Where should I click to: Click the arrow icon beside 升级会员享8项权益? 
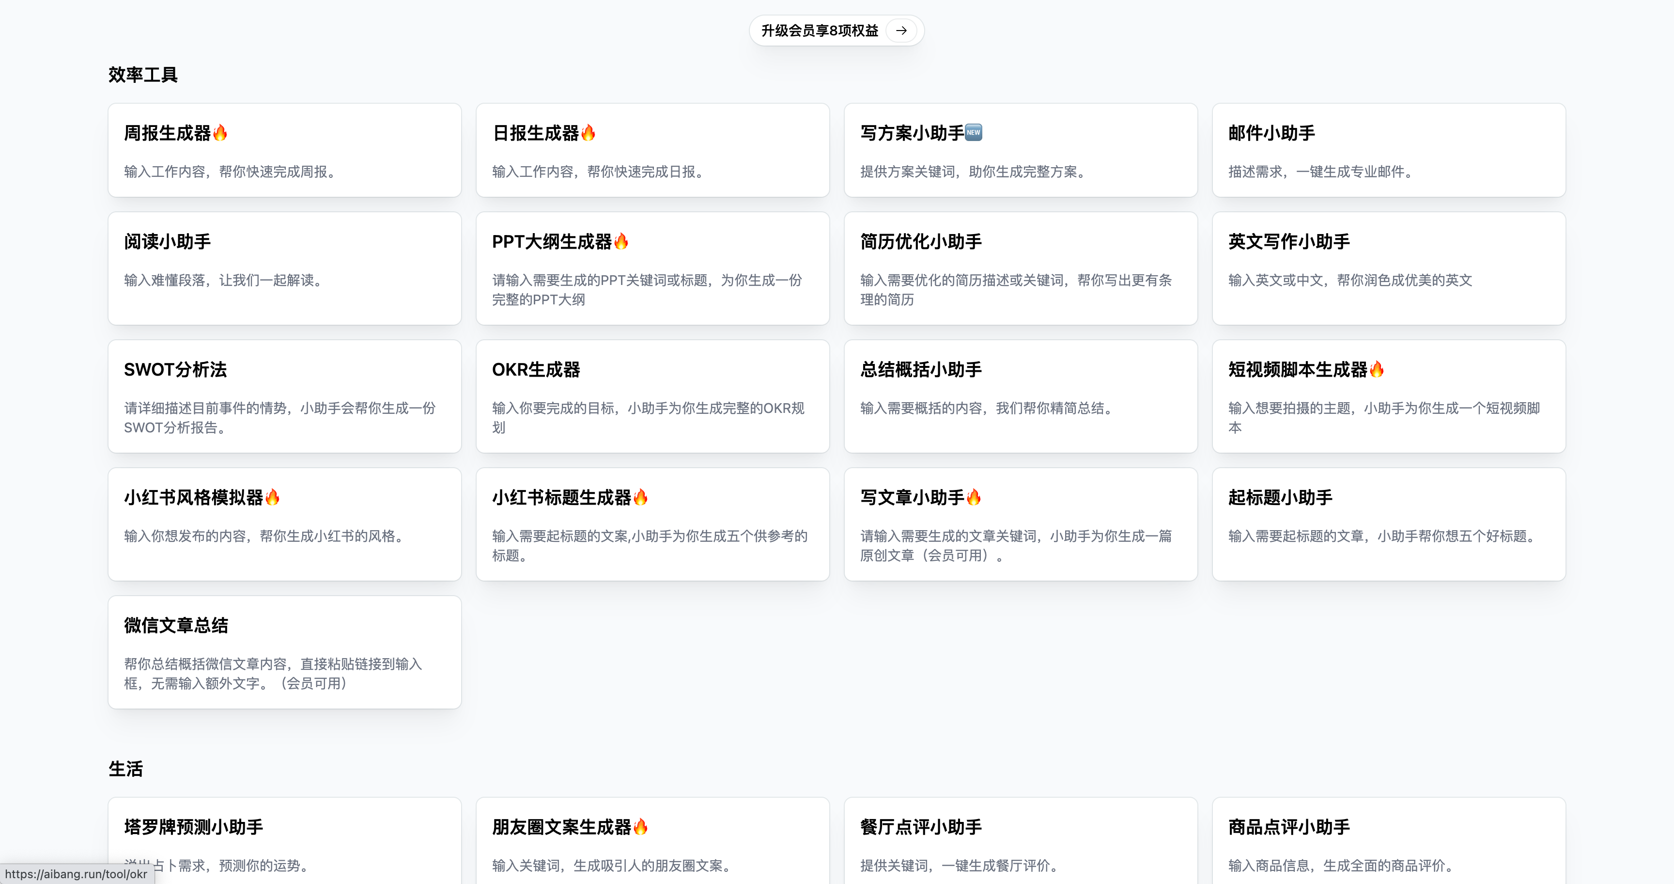[x=901, y=31]
